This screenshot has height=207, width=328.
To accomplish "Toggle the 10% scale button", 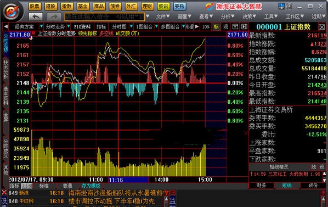I will click(x=206, y=26).
